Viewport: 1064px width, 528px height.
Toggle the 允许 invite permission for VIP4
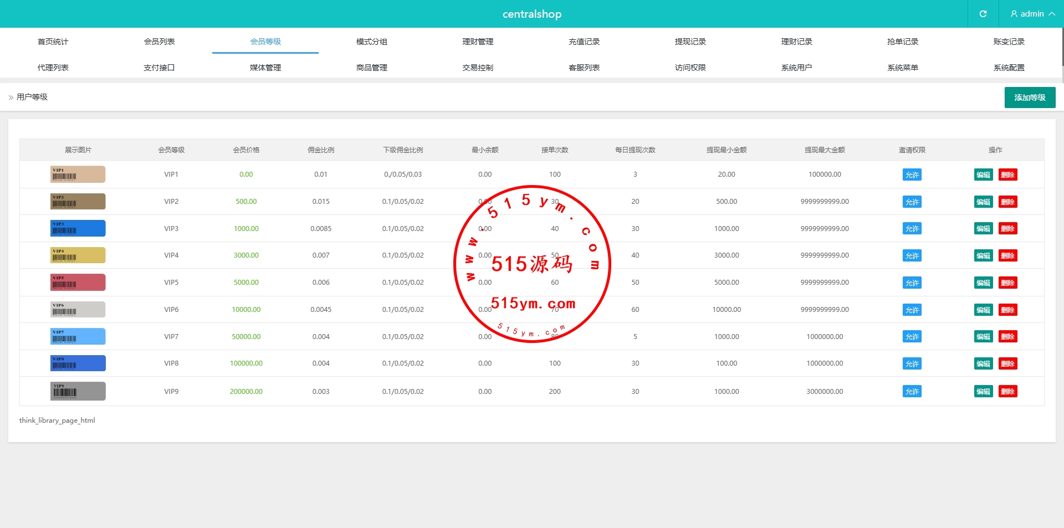[912, 256]
